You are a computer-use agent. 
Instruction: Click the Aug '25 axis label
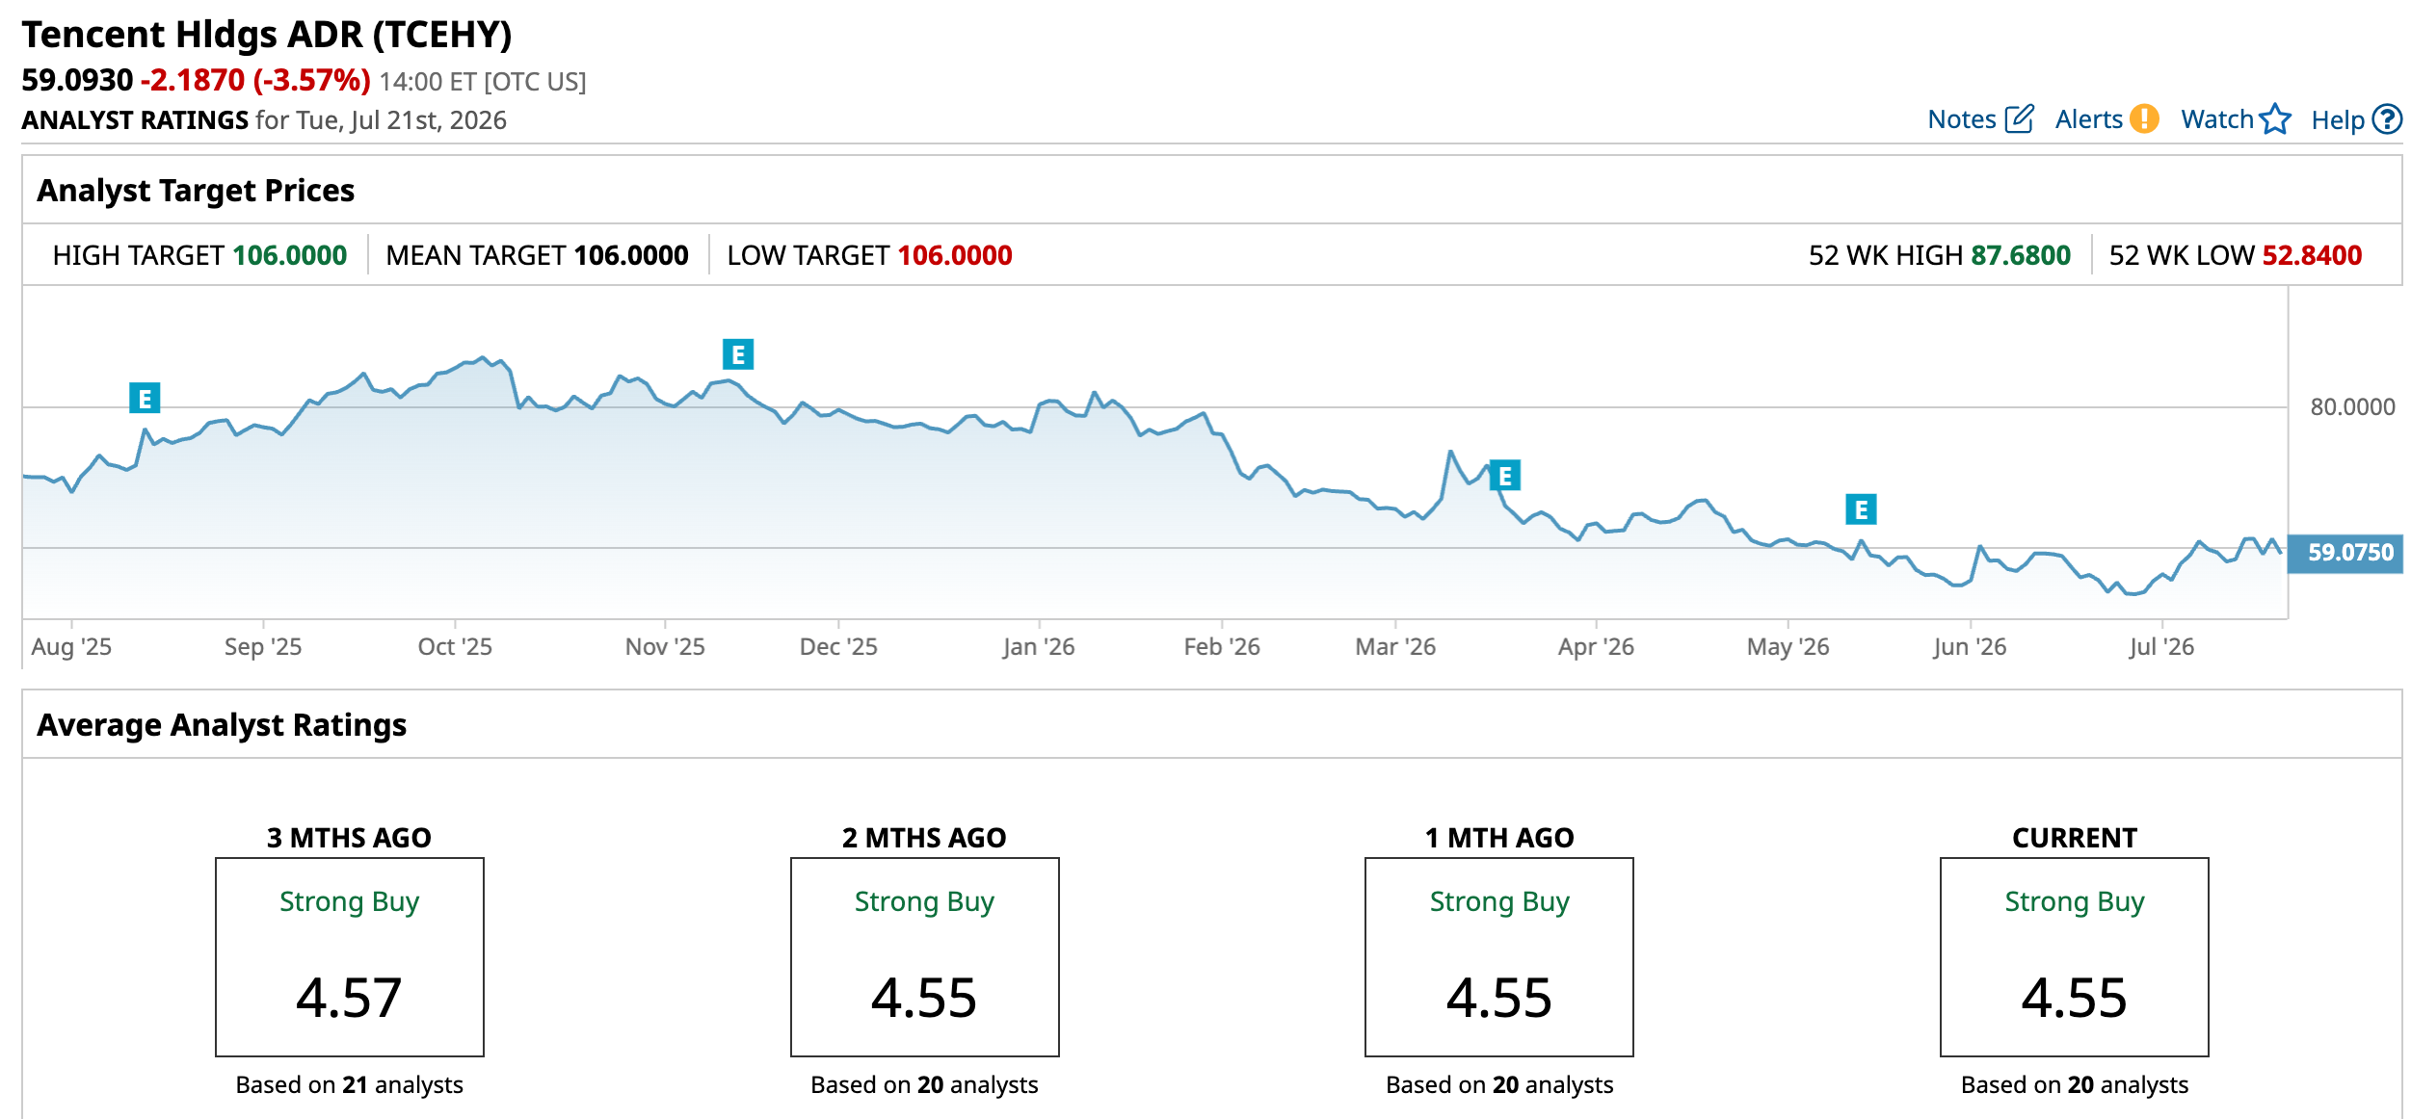click(71, 646)
